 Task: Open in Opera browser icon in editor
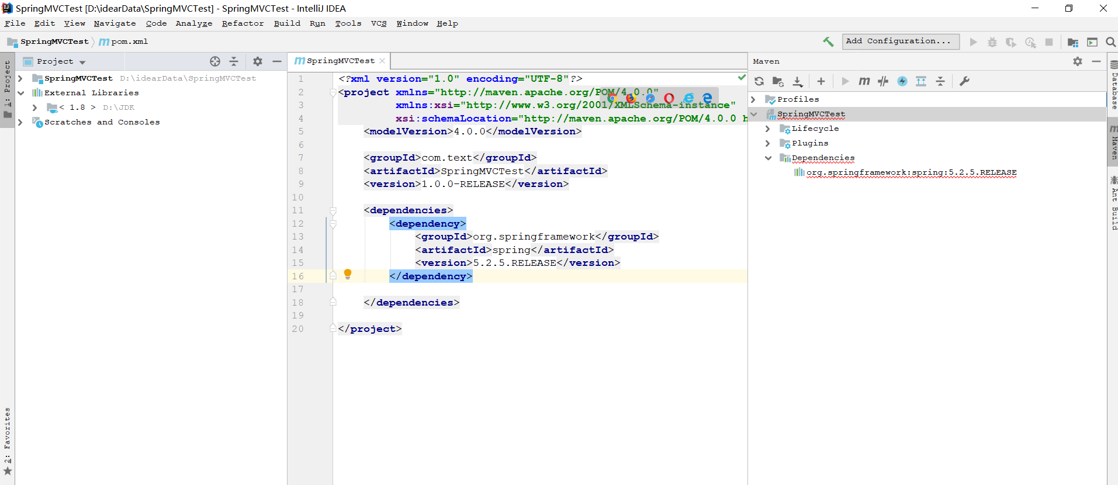pos(669,98)
